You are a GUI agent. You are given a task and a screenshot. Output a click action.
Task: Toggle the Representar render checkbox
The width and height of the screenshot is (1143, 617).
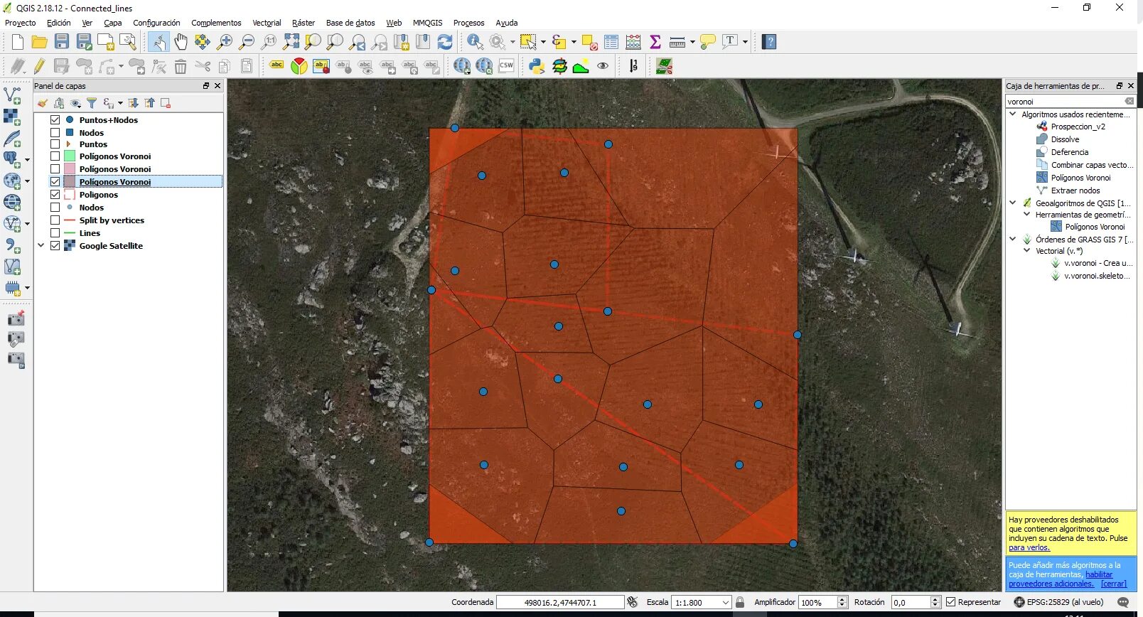tap(950, 602)
